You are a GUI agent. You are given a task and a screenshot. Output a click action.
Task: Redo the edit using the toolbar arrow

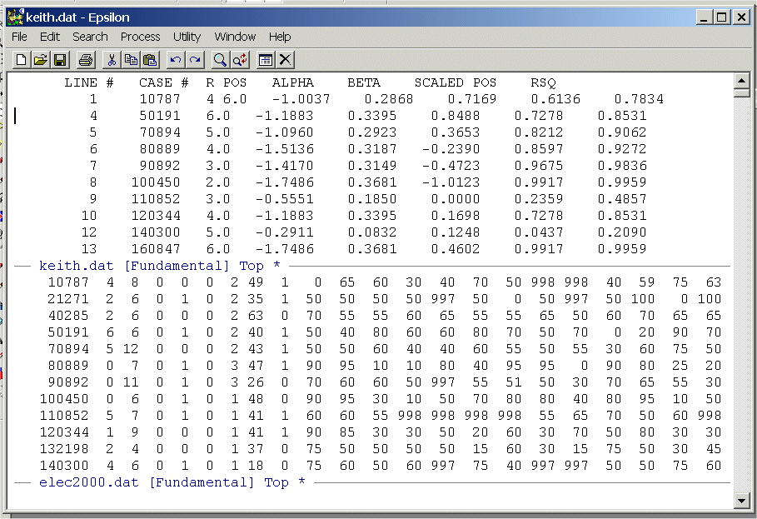[194, 59]
